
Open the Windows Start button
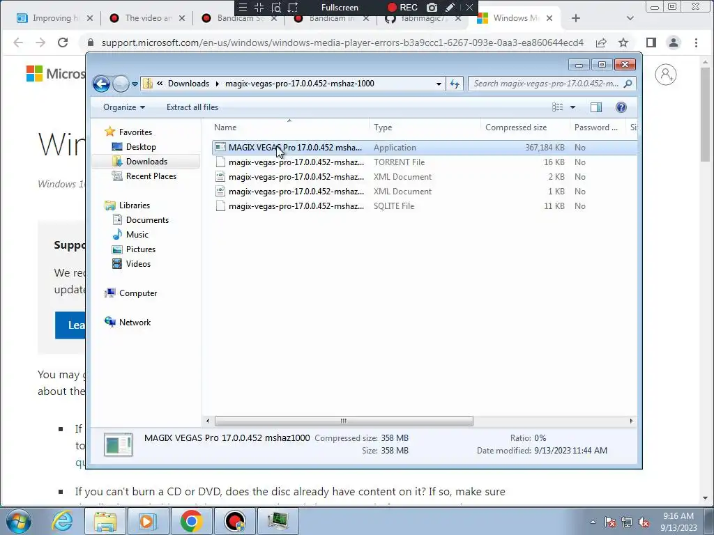(x=19, y=521)
